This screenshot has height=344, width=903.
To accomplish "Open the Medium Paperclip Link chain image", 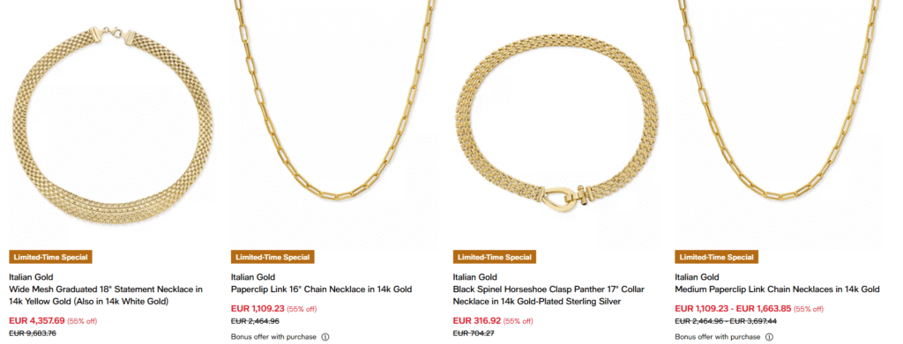I will [778, 123].
